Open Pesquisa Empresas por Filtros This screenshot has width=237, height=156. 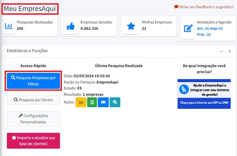pos(33,81)
